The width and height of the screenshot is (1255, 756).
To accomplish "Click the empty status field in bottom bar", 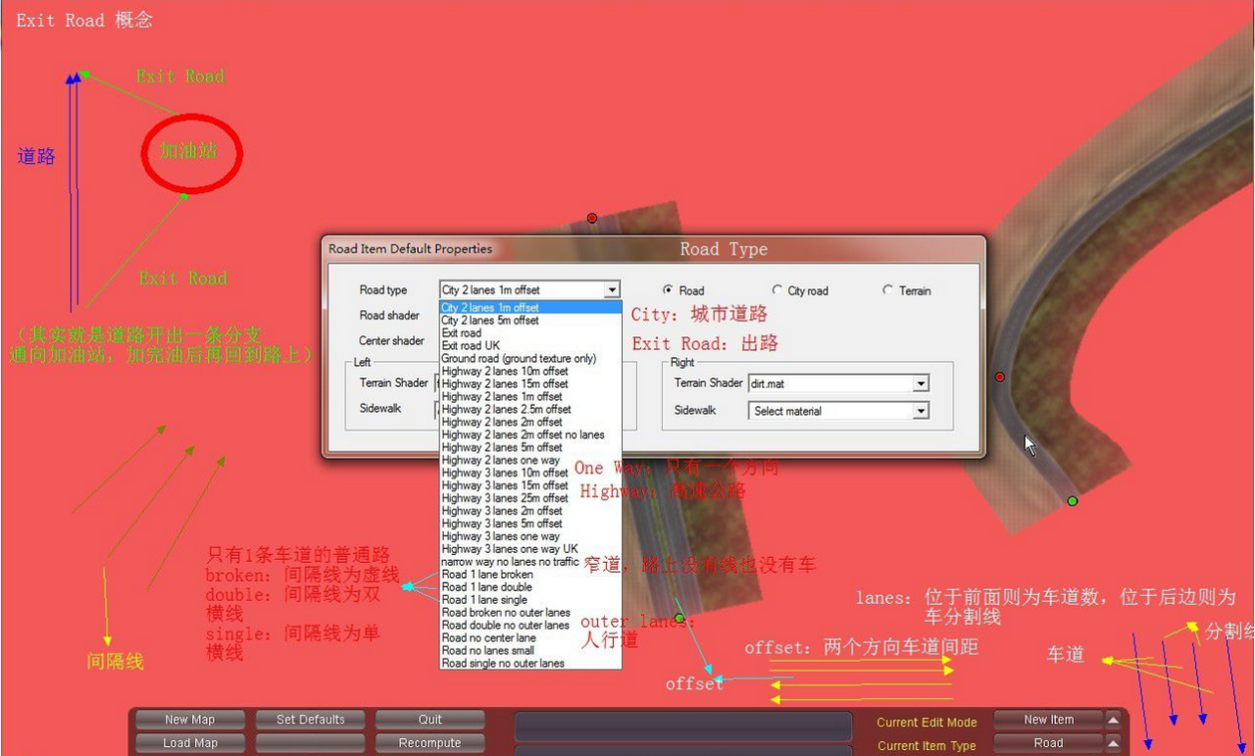I will (683, 727).
